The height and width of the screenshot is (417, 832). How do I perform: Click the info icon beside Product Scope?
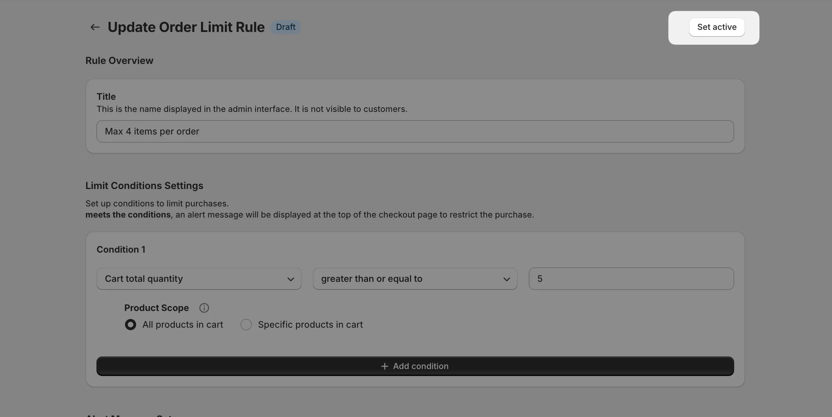coord(204,308)
